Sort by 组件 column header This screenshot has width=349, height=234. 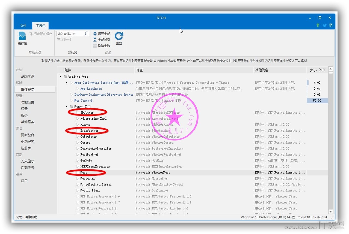click(x=96, y=70)
